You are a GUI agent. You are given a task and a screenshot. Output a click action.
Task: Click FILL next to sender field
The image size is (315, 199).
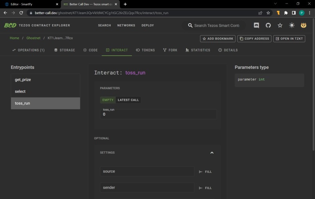pos(205,188)
